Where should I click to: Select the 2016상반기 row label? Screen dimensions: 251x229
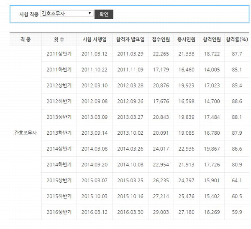[59, 212]
